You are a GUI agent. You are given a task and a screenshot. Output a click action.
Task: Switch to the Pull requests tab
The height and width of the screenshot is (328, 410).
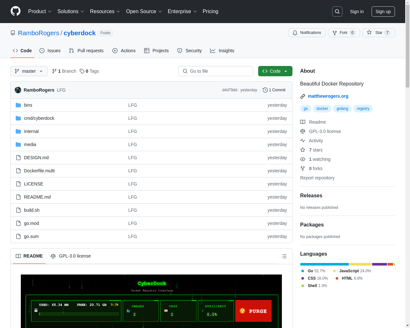click(x=86, y=51)
